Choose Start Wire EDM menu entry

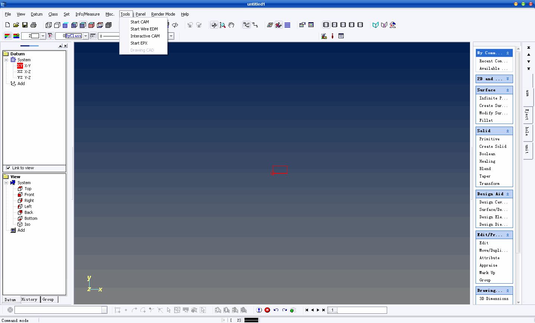pos(143,29)
